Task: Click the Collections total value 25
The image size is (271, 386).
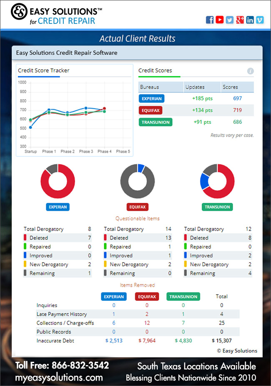Action: [222, 323]
